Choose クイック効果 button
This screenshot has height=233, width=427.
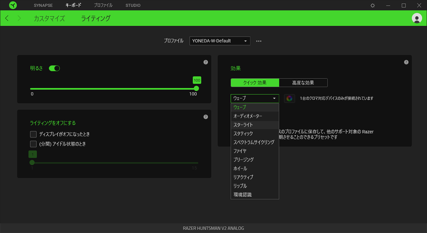pos(255,83)
